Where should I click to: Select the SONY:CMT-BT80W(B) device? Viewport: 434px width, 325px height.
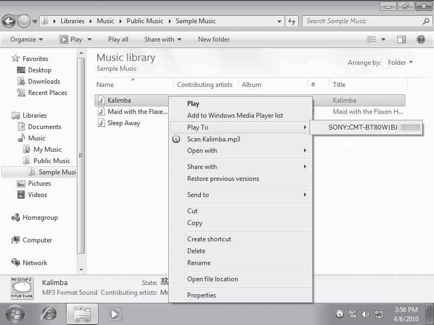[x=366, y=127]
